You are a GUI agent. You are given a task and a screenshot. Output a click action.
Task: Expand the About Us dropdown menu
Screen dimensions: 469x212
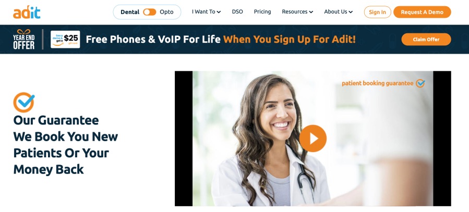click(338, 11)
